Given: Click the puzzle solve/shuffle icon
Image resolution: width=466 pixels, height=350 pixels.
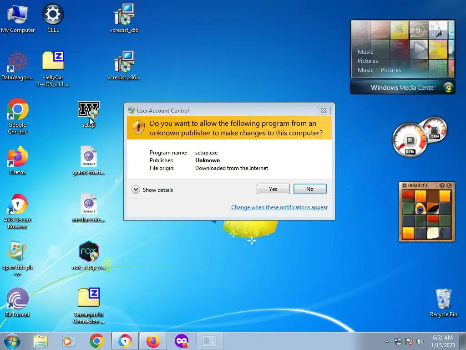Looking at the screenshot, I should (449, 185).
